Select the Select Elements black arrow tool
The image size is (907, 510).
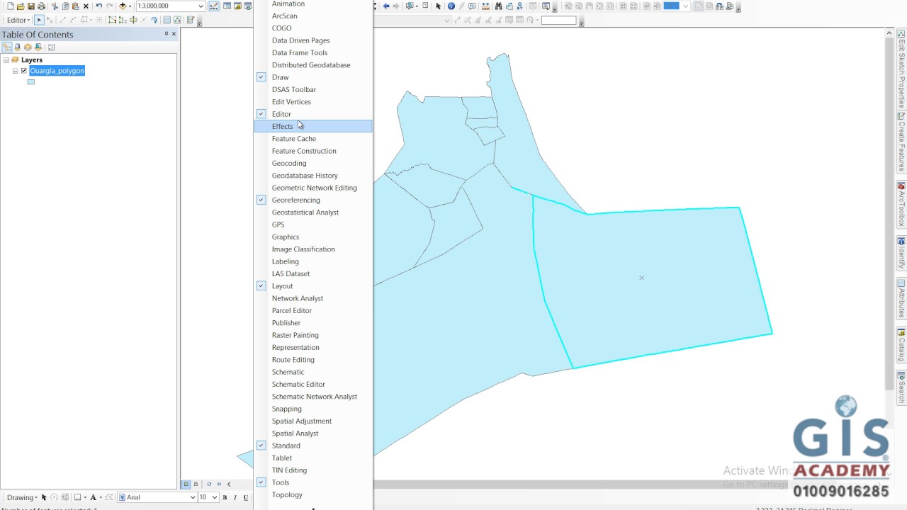[x=438, y=6]
